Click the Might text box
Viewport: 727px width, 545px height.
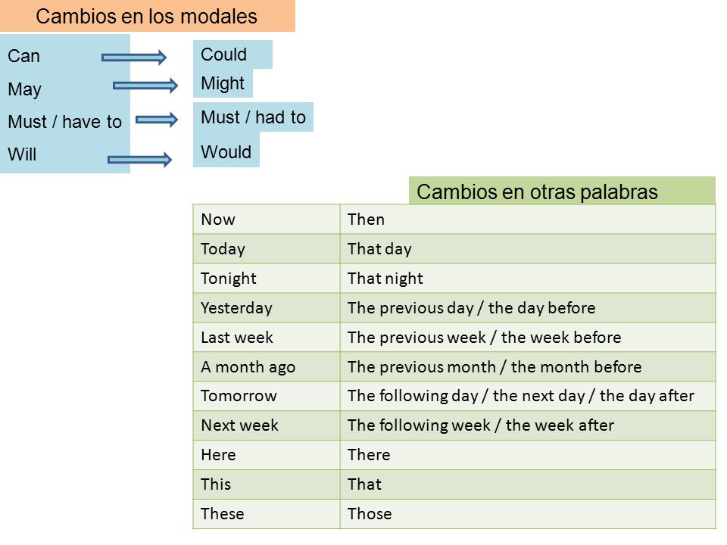223,83
